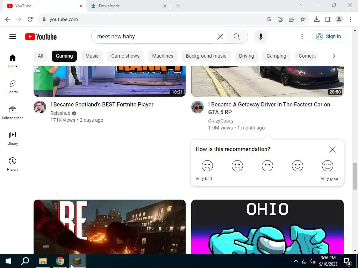The height and width of the screenshot is (268, 358).
Task: Click the install app icon in address bar
Action: (280, 20)
